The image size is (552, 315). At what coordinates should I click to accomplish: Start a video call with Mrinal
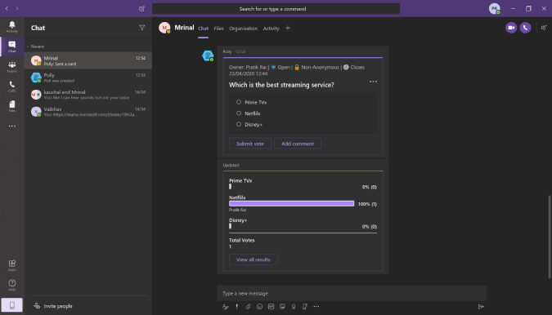click(x=511, y=28)
